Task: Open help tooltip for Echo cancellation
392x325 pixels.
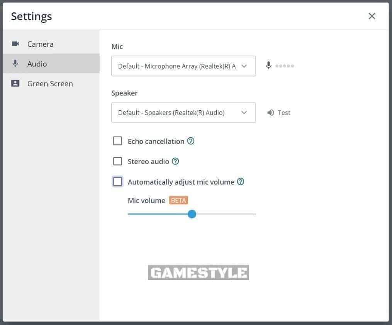Action: tap(191, 141)
